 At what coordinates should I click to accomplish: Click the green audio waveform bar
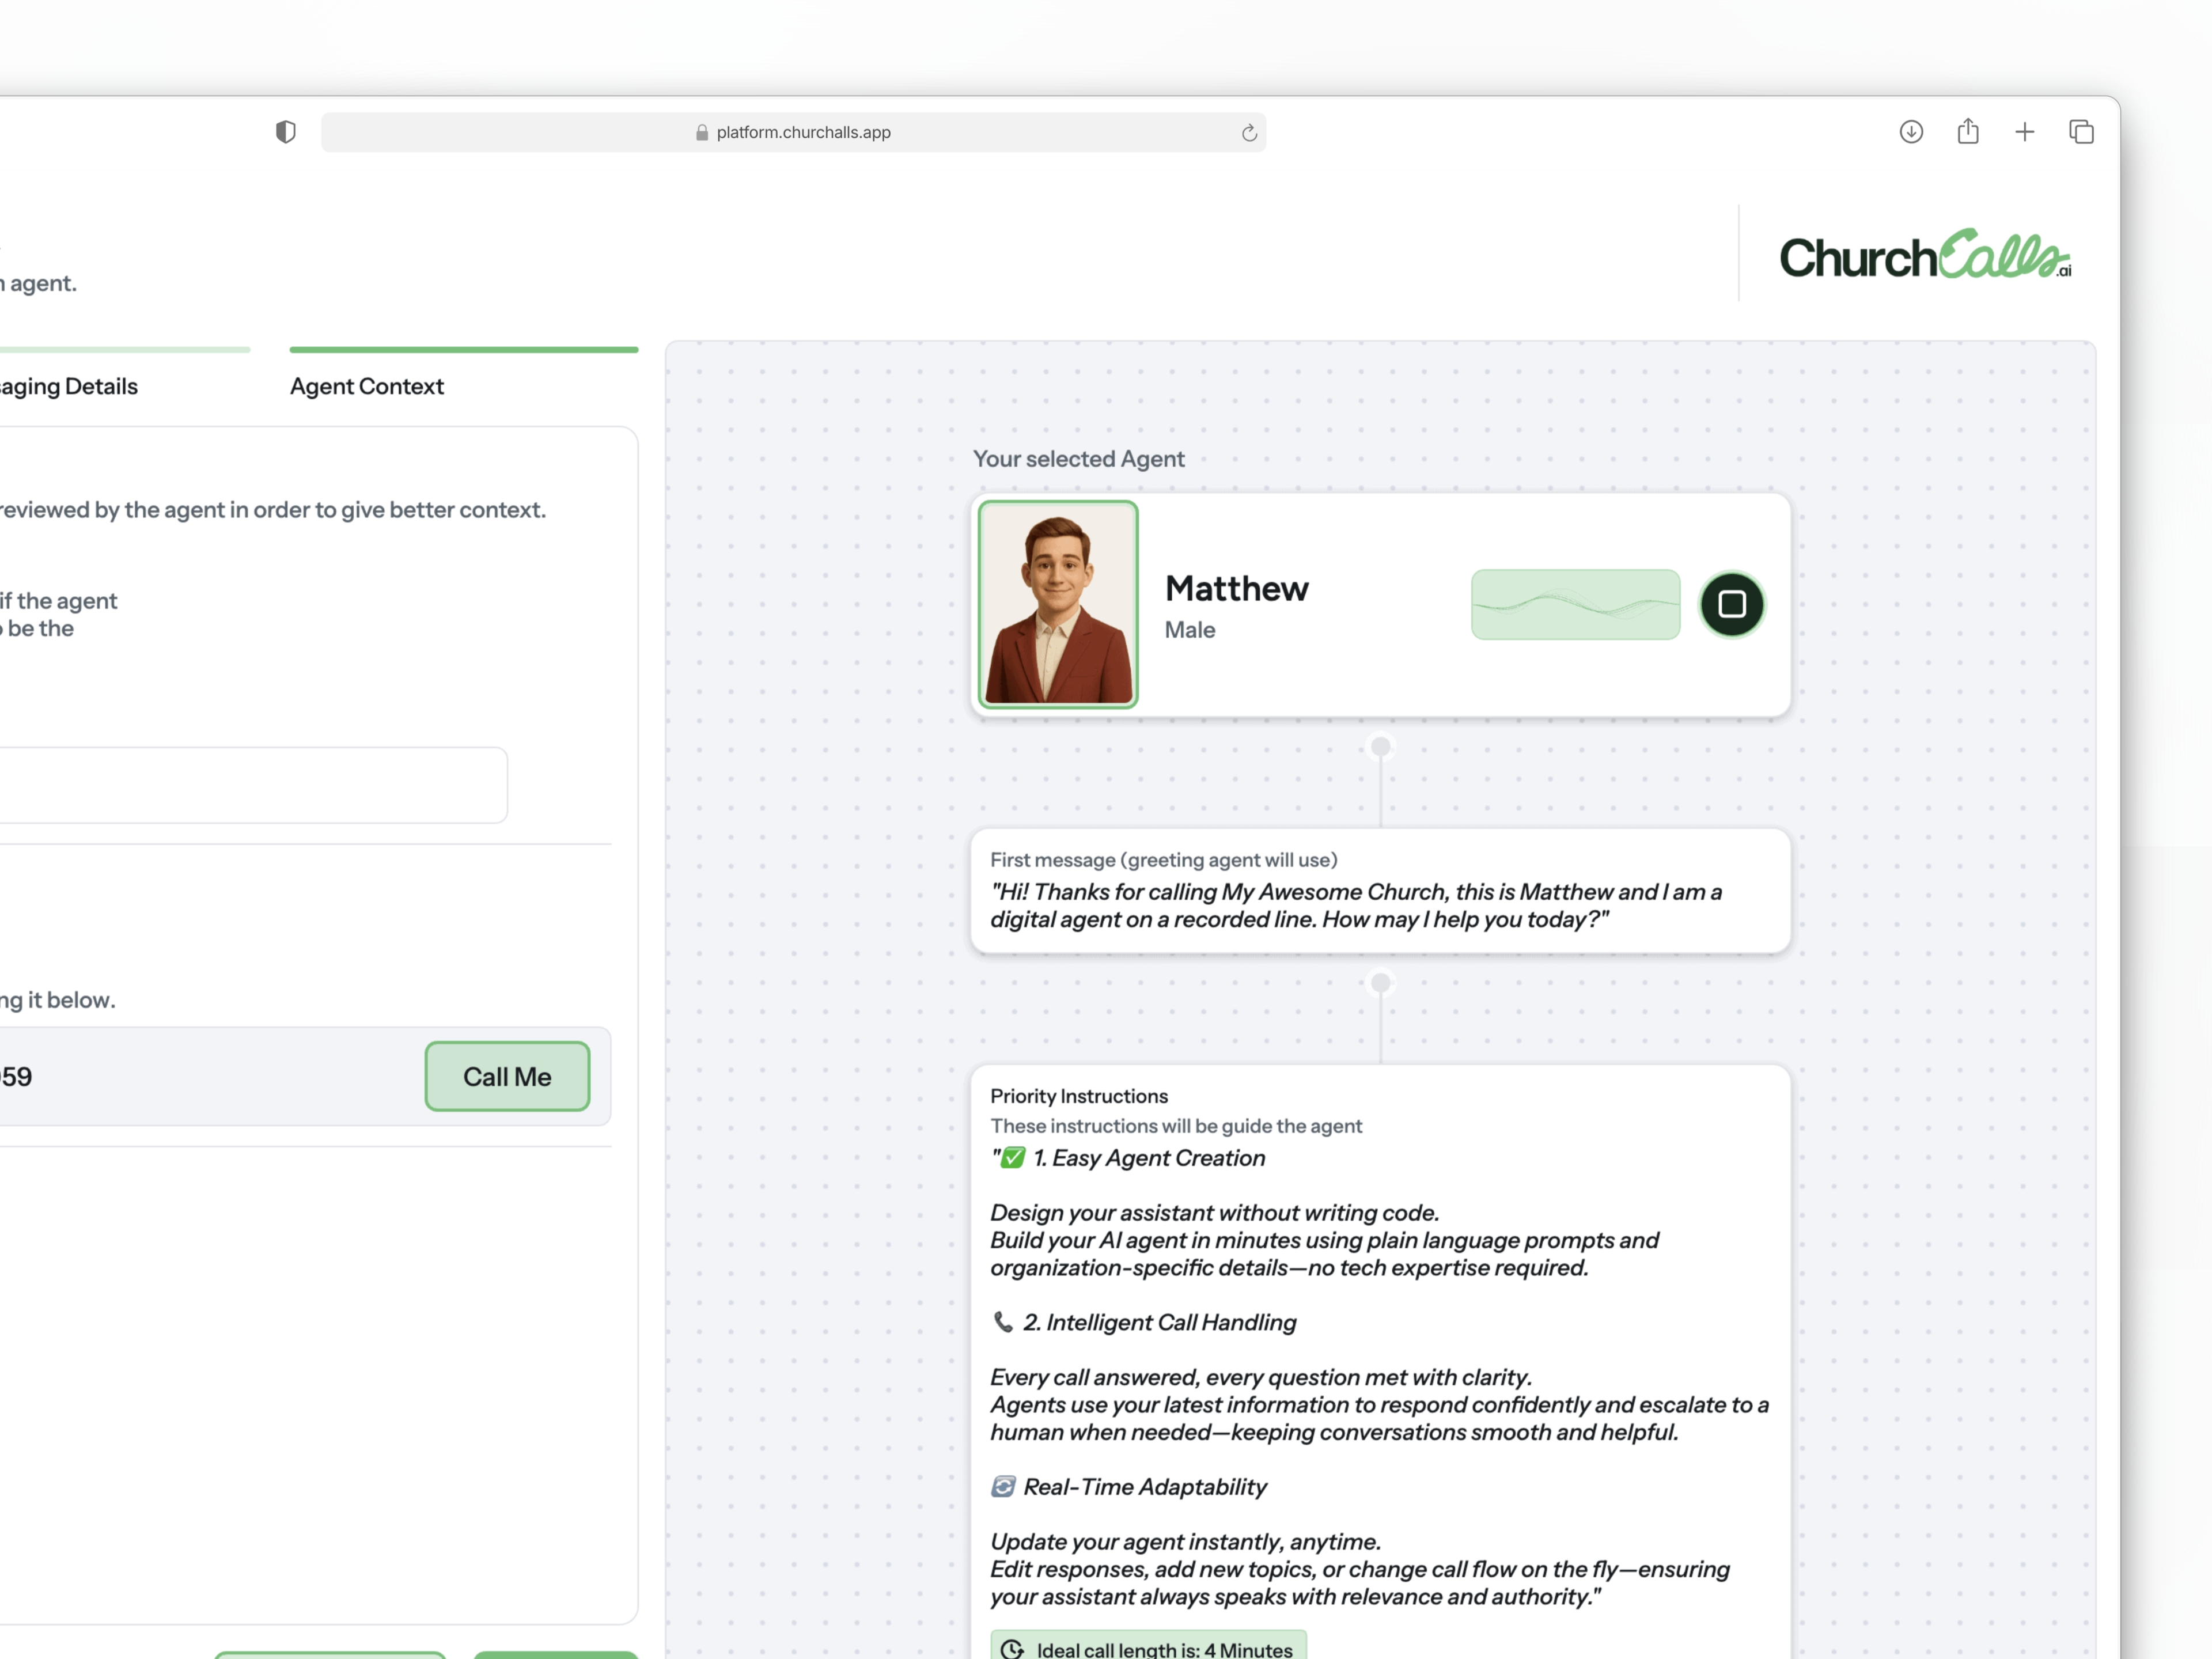[x=1574, y=605]
